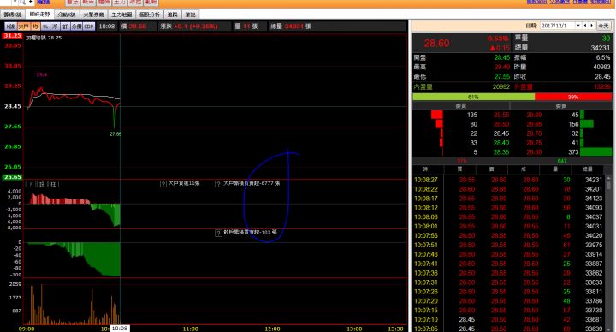The width and height of the screenshot is (616, 332).
Task: Open the first blue link at top right
Action: tap(536, 2)
